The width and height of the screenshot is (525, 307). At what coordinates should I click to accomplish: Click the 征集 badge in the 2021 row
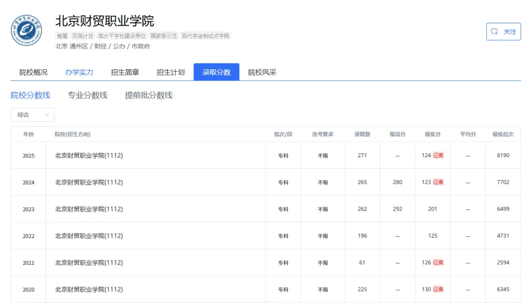[438, 262]
